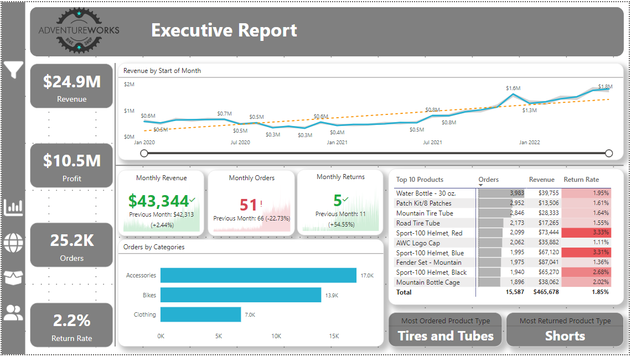Select the Monthly Revenue KPI card
The width and height of the screenshot is (631, 357).
[x=161, y=203]
